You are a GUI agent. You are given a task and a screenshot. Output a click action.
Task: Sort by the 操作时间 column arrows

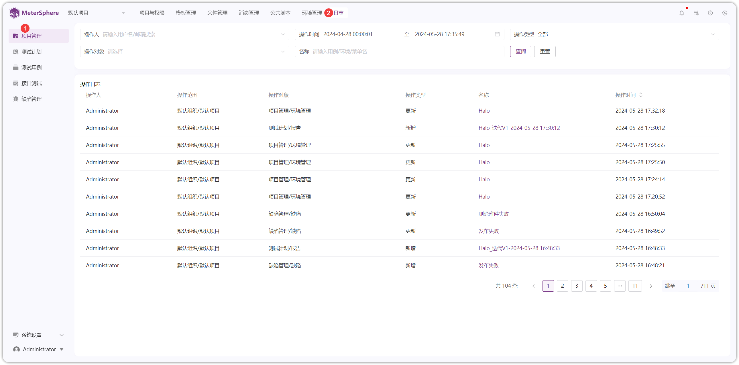(641, 95)
